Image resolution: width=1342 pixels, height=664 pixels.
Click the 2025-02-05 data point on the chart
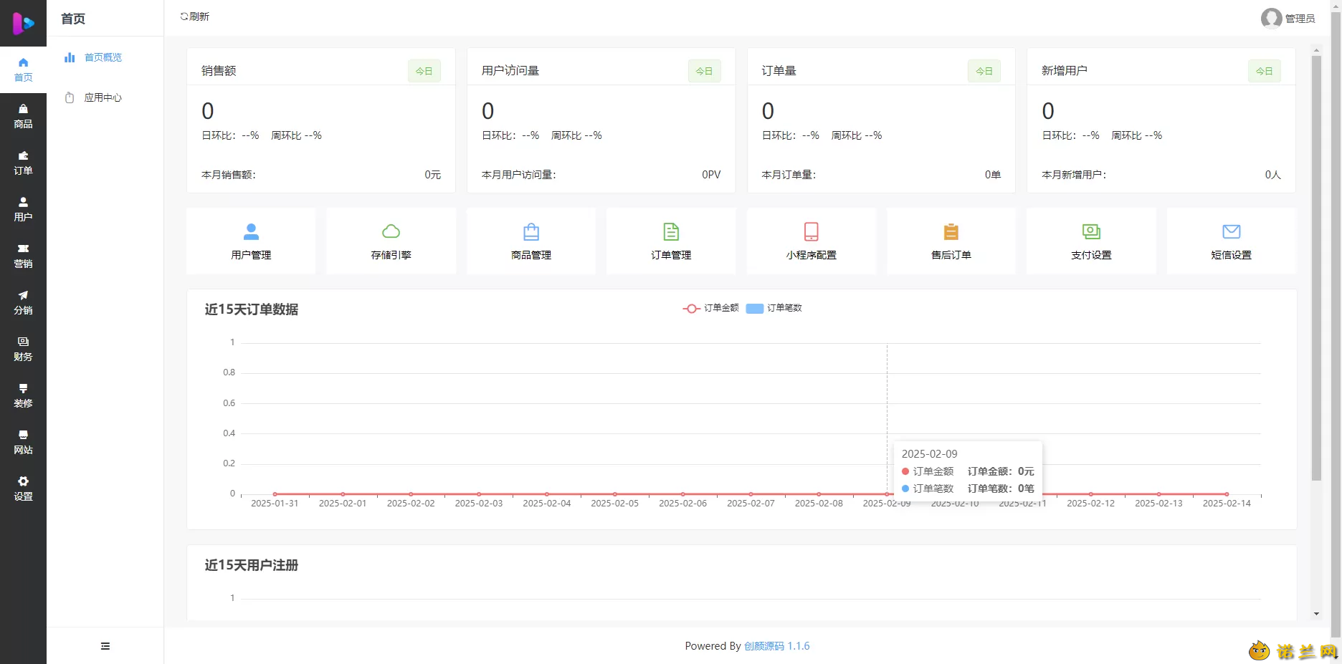pos(615,494)
